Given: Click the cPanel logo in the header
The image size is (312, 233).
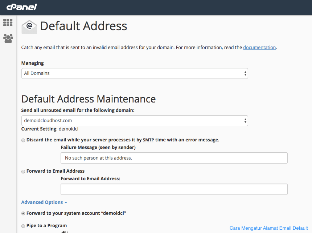Looking at the screenshot, I should (21, 7).
